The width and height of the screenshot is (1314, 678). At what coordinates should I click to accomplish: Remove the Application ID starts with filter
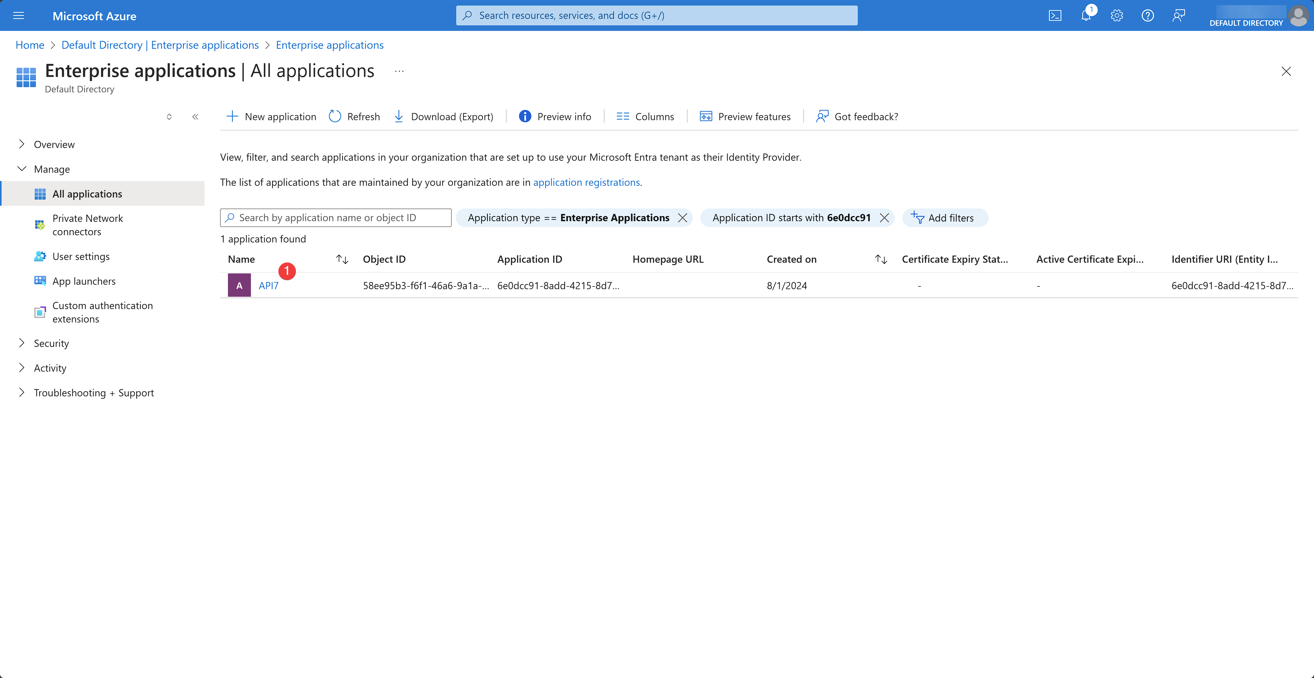pos(884,218)
